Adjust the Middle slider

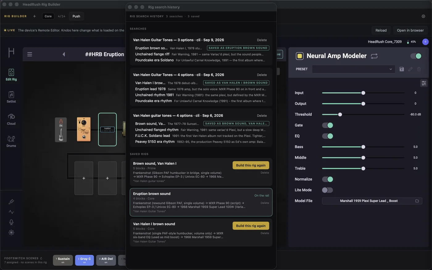coord(363,158)
